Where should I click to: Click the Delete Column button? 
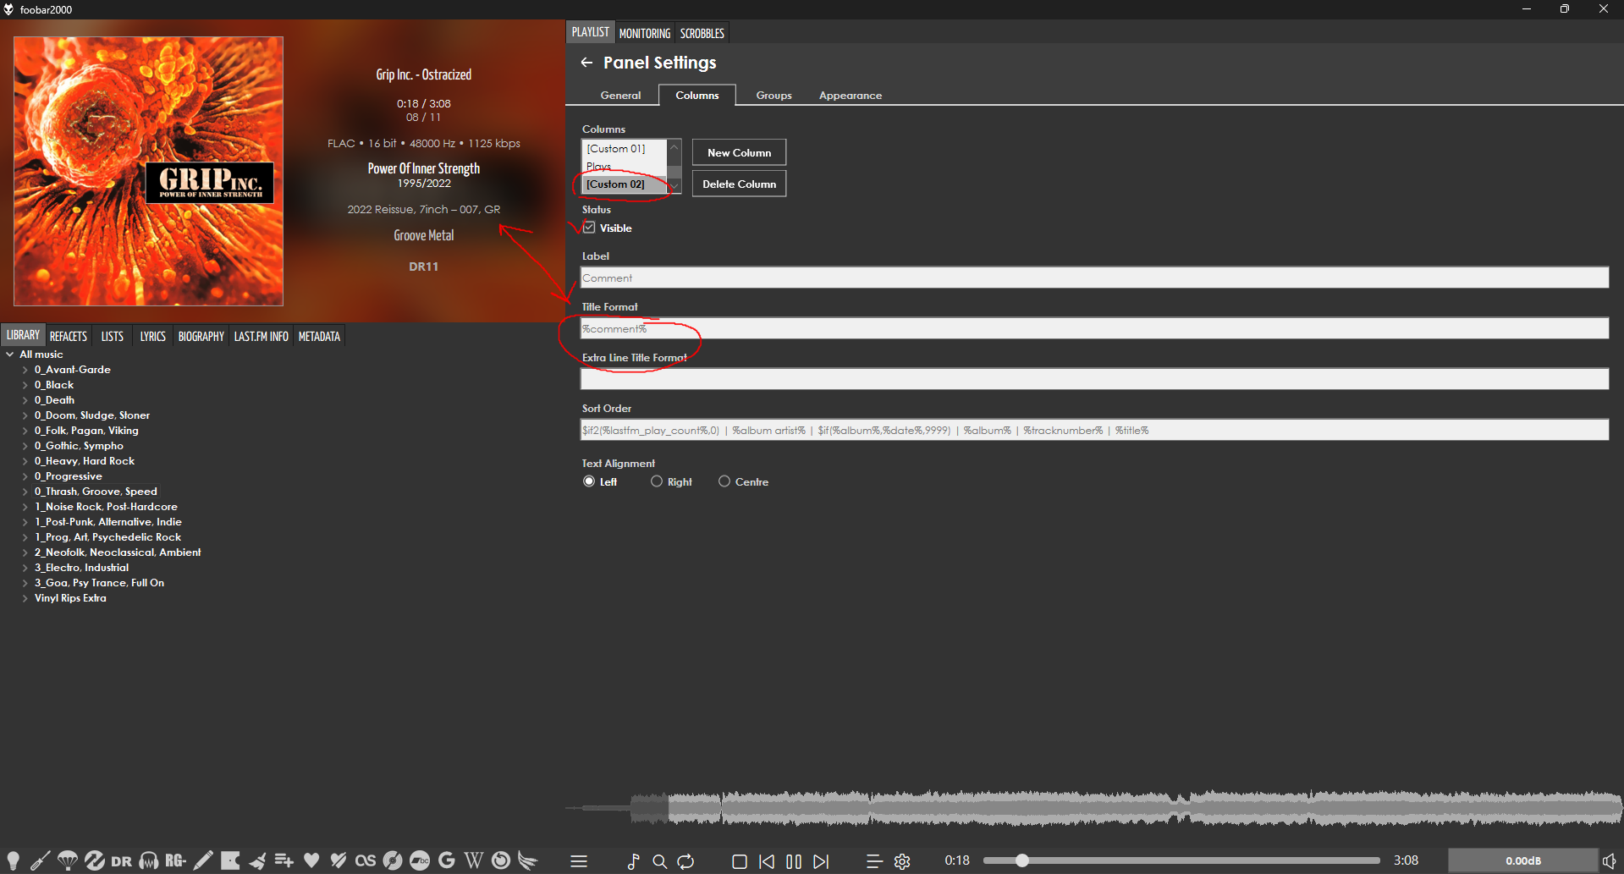point(739,184)
